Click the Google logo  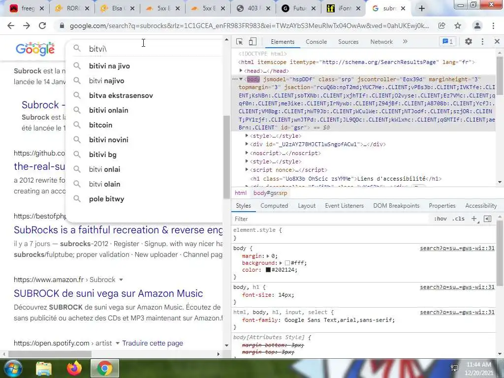click(35, 49)
